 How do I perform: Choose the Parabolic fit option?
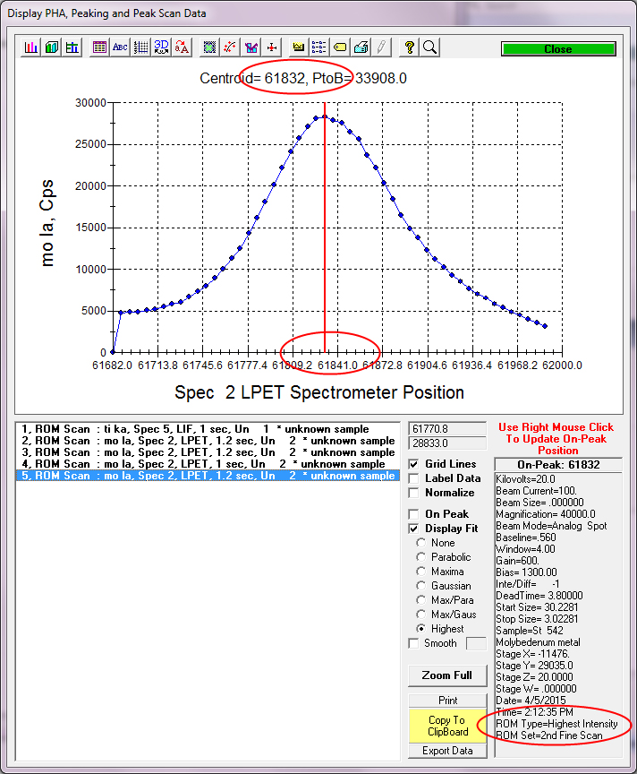point(421,557)
